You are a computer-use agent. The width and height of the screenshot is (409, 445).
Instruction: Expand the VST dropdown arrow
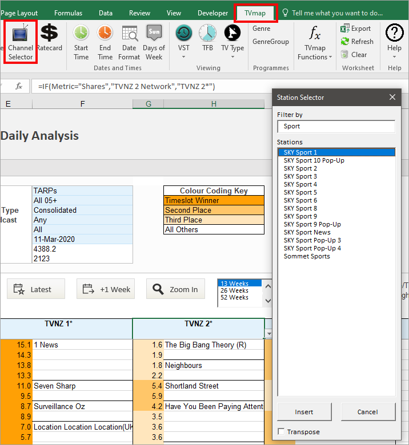183,57
